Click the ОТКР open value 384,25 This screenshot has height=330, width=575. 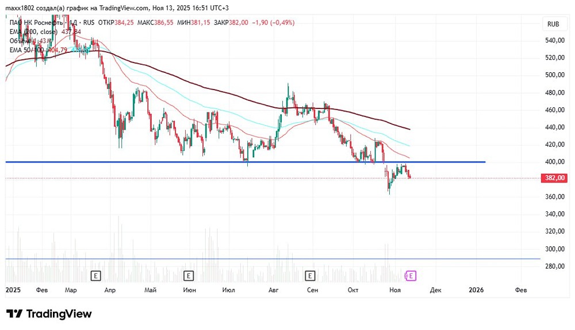coord(124,23)
